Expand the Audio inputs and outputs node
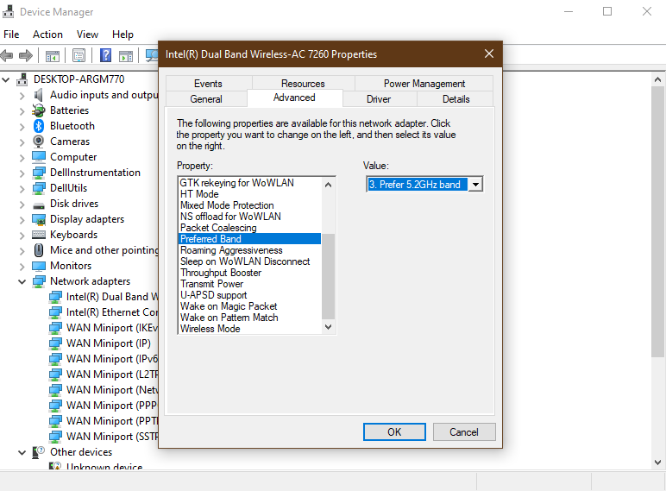The height and width of the screenshot is (491, 666). (22, 95)
